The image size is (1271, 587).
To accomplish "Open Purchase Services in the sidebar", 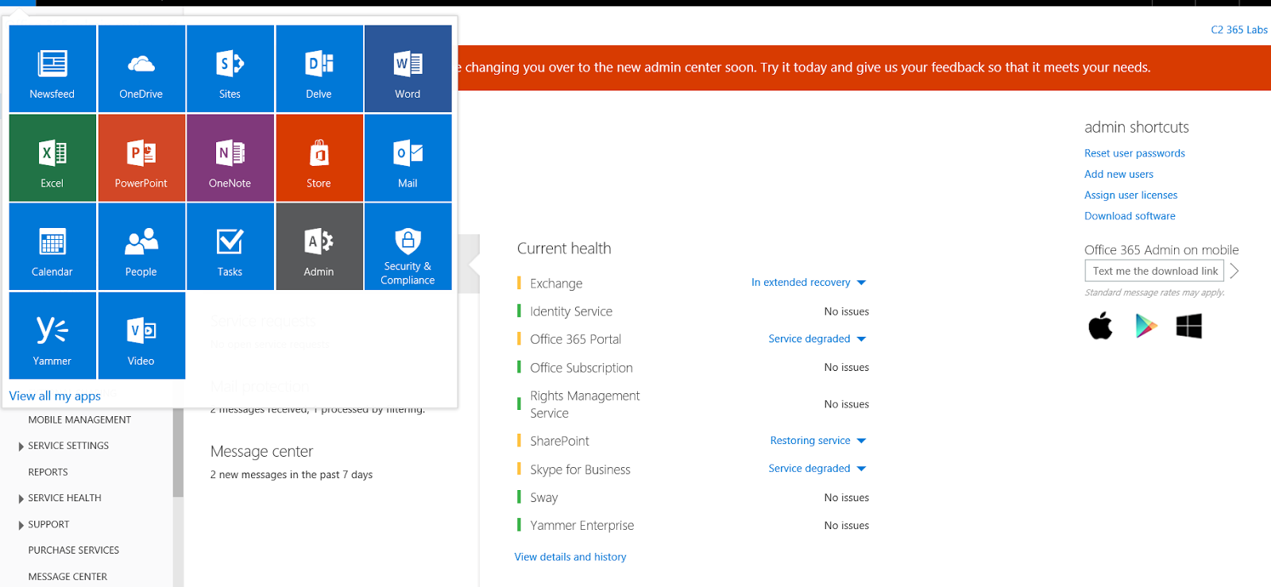I will pos(73,550).
